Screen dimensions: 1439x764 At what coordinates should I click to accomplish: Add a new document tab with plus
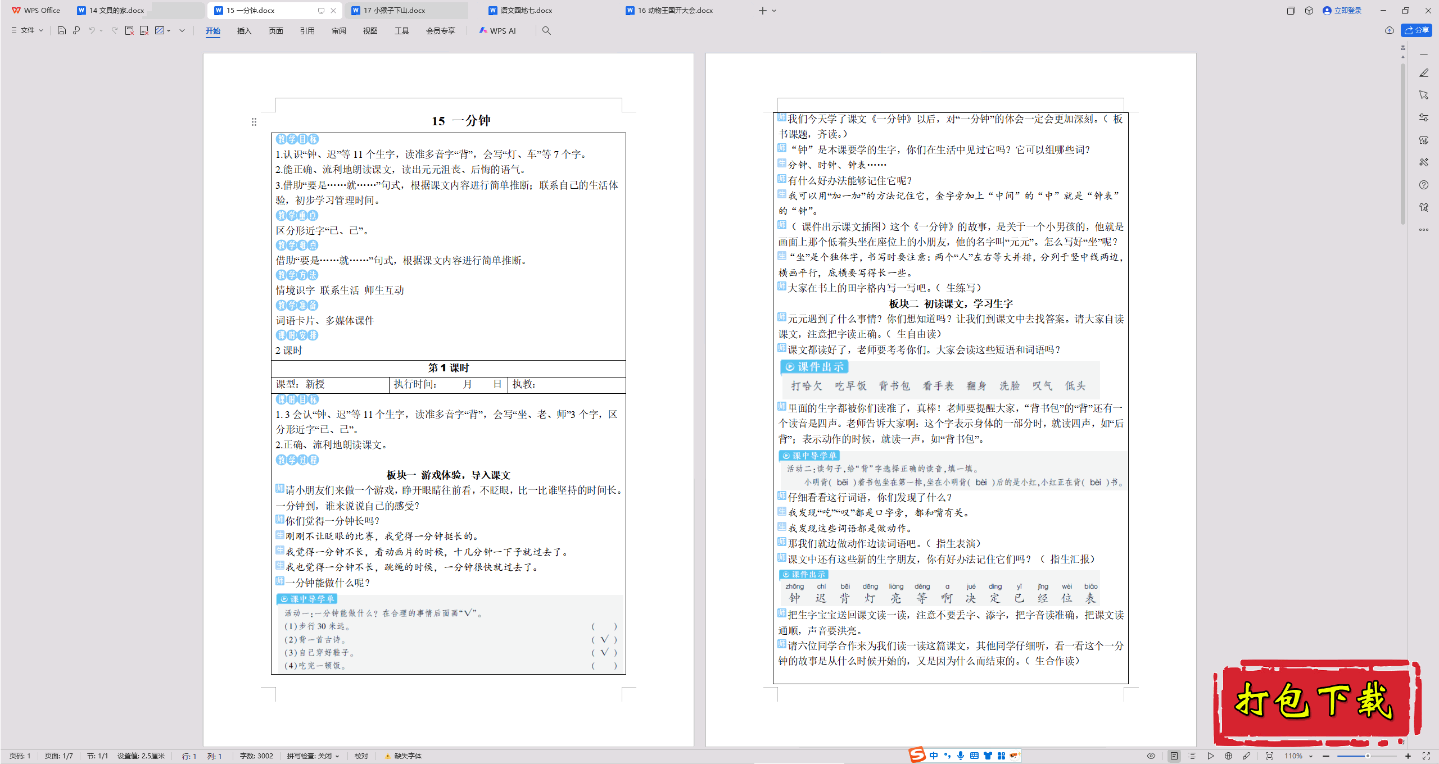(762, 11)
